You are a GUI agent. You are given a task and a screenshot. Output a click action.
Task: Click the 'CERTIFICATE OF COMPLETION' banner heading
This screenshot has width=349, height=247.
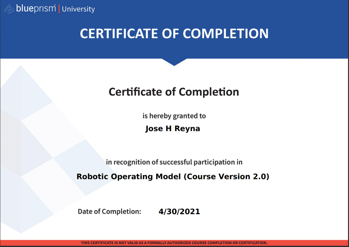coord(174,34)
